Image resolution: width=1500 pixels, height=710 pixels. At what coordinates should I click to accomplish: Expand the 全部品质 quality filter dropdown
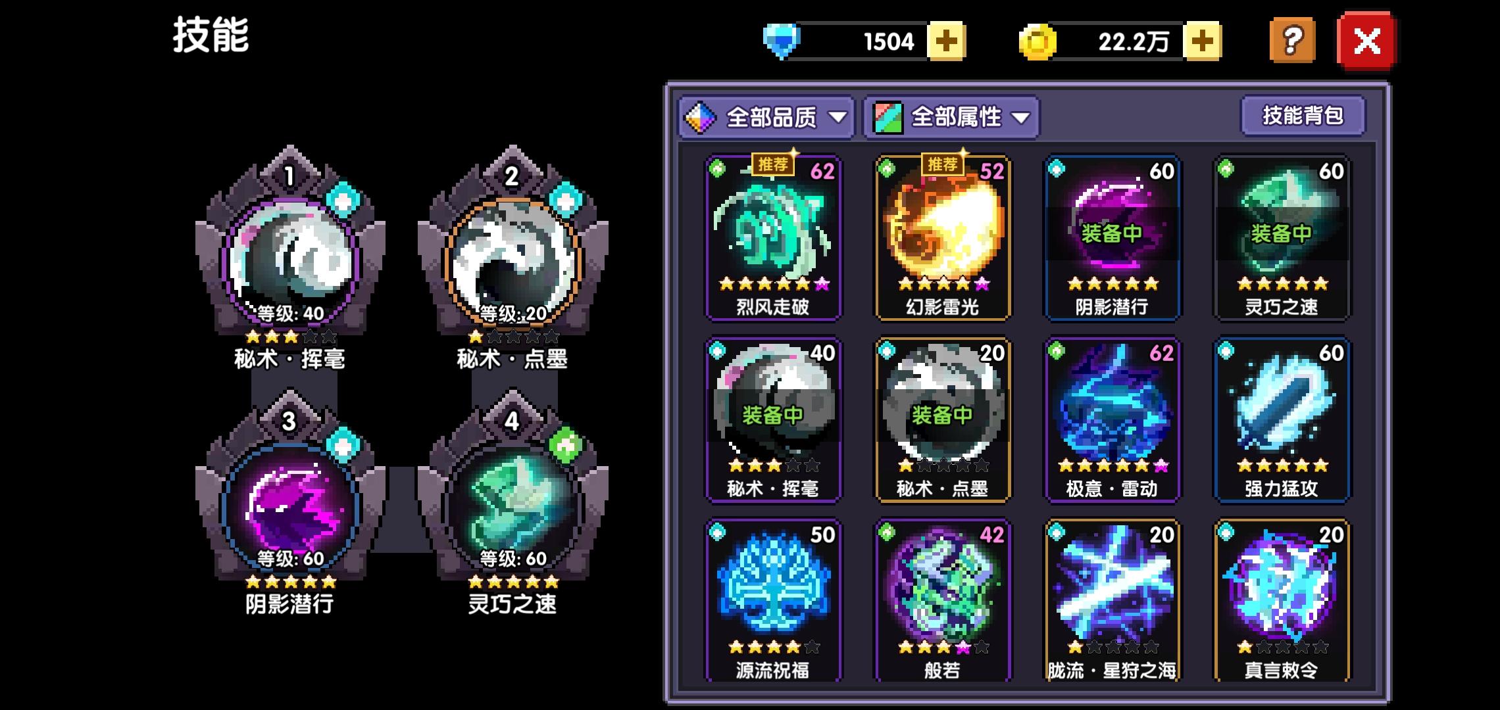coord(766,118)
